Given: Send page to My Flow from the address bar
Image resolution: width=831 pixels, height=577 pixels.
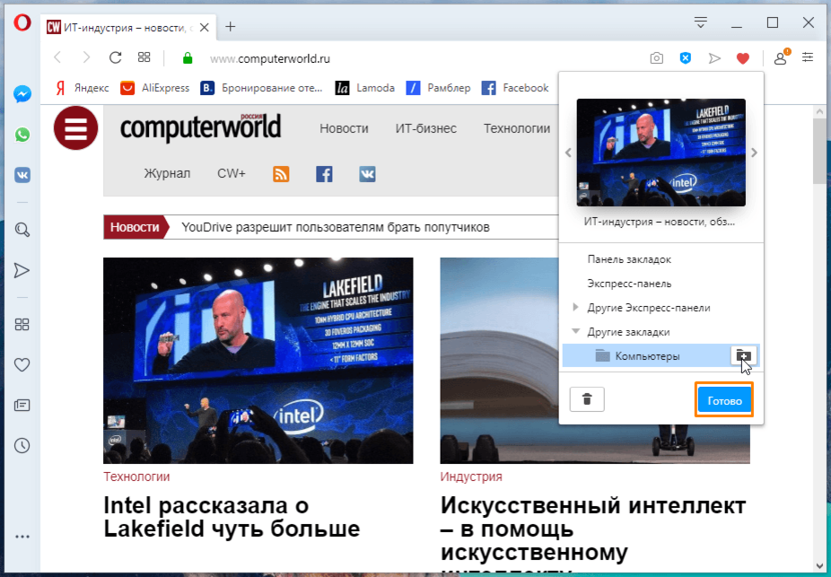Looking at the screenshot, I should click(714, 58).
